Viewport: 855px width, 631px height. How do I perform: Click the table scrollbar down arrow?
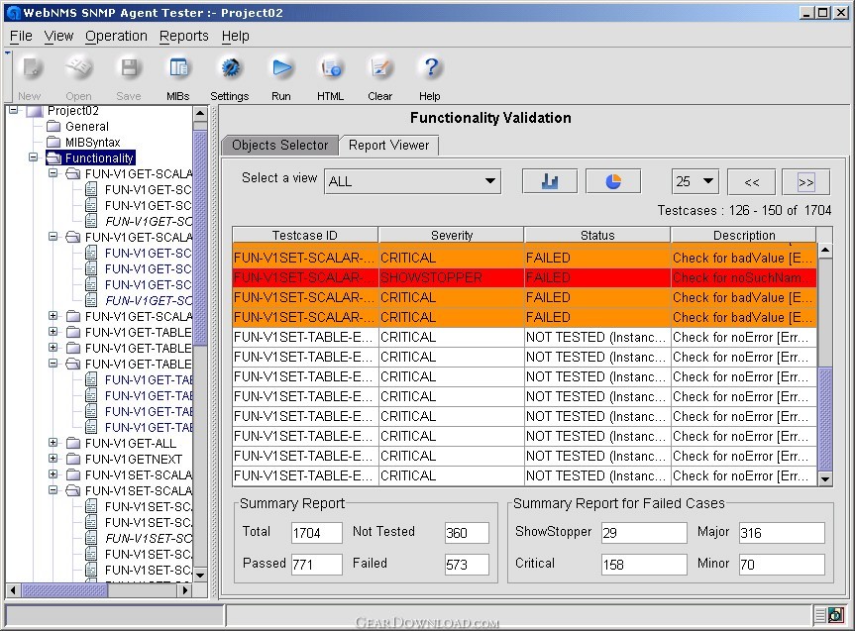(825, 478)
